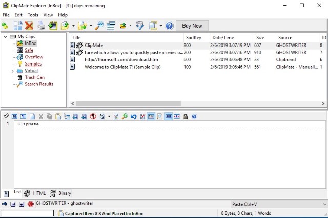Open the Paste Ctrl+V combo box
328x218 pixels.
pos(279,204)
